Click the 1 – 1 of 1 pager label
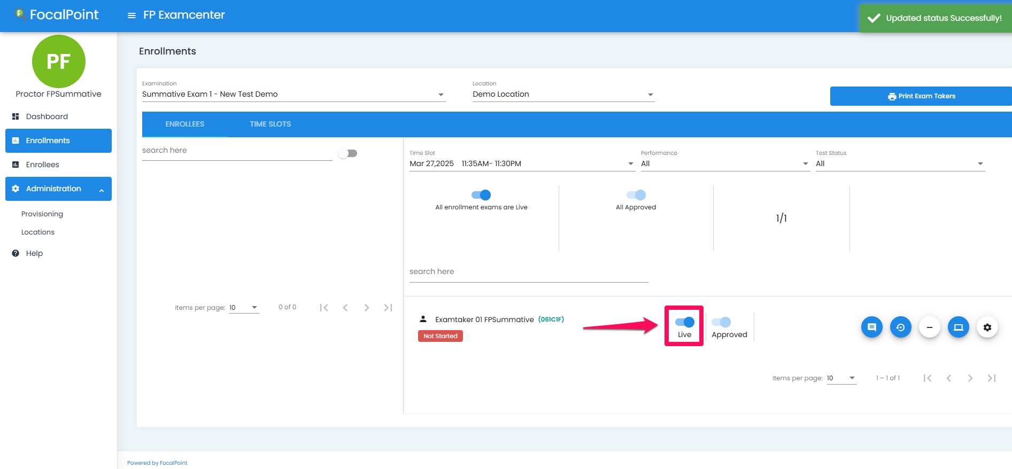 tap(888, 378)
